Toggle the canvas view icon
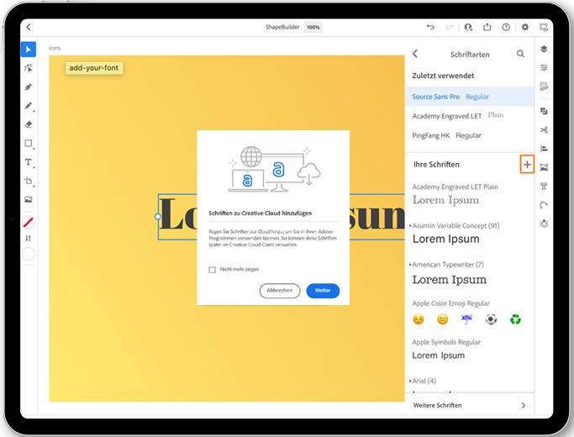Screen dimensions: 574x437 pyautogui.click(x=544, y=27)
